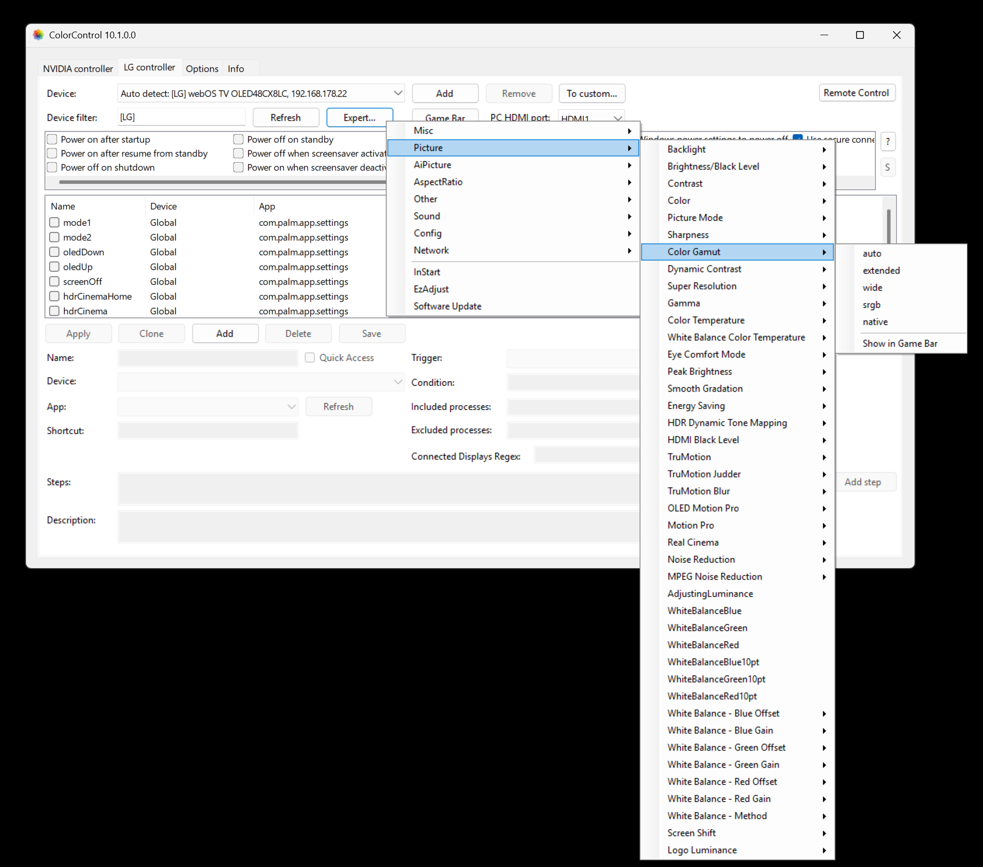Image resolution: width=983 pixels, height=867 pixels.
Task: Open the Remote Control button
Action: (x=857, y=93)
